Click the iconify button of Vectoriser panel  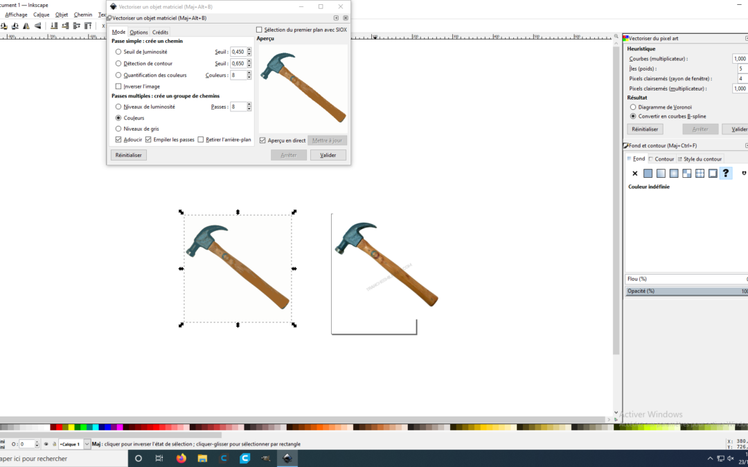coord(337,18)
